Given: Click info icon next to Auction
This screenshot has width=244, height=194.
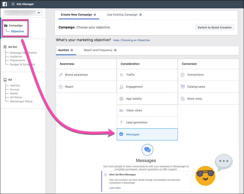Looking at the screenshot, I should tap(72, 50).
